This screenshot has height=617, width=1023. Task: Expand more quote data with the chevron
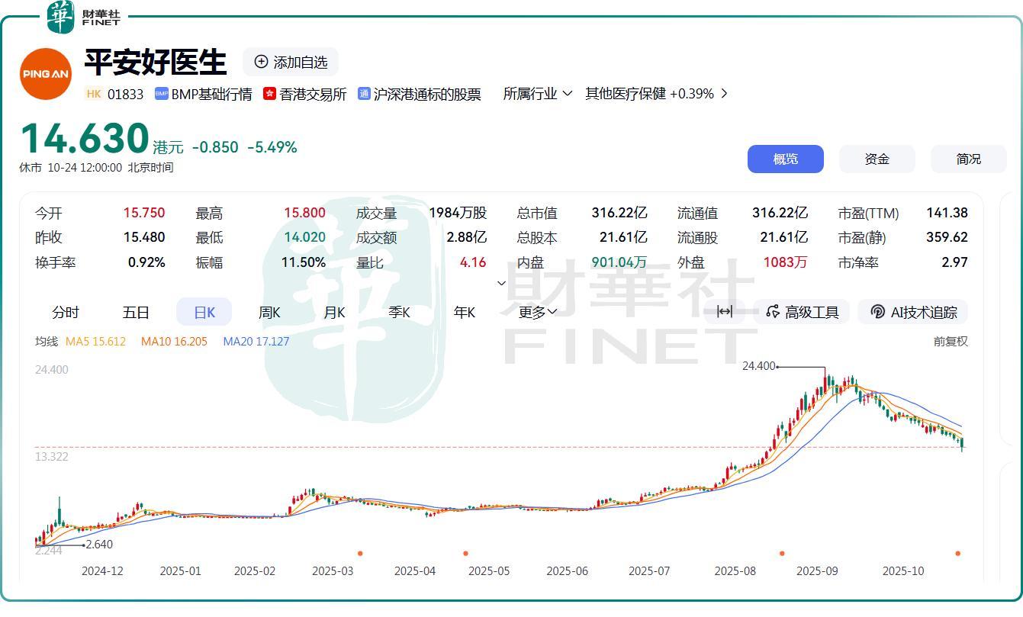502,282
